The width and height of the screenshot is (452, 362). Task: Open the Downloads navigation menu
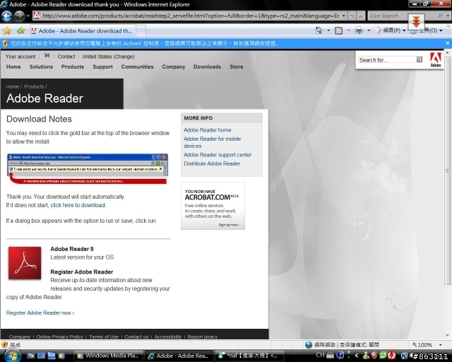coord(207,66)
